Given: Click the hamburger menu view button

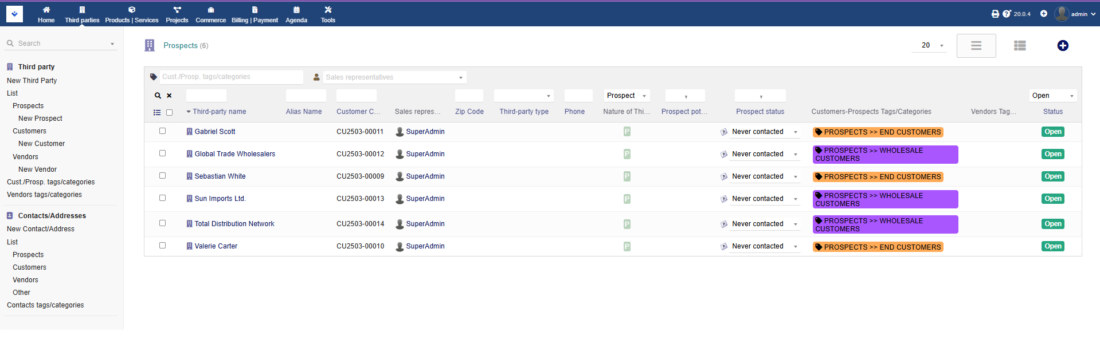Looking at the screenshot, I should click(x=976, y=46).
